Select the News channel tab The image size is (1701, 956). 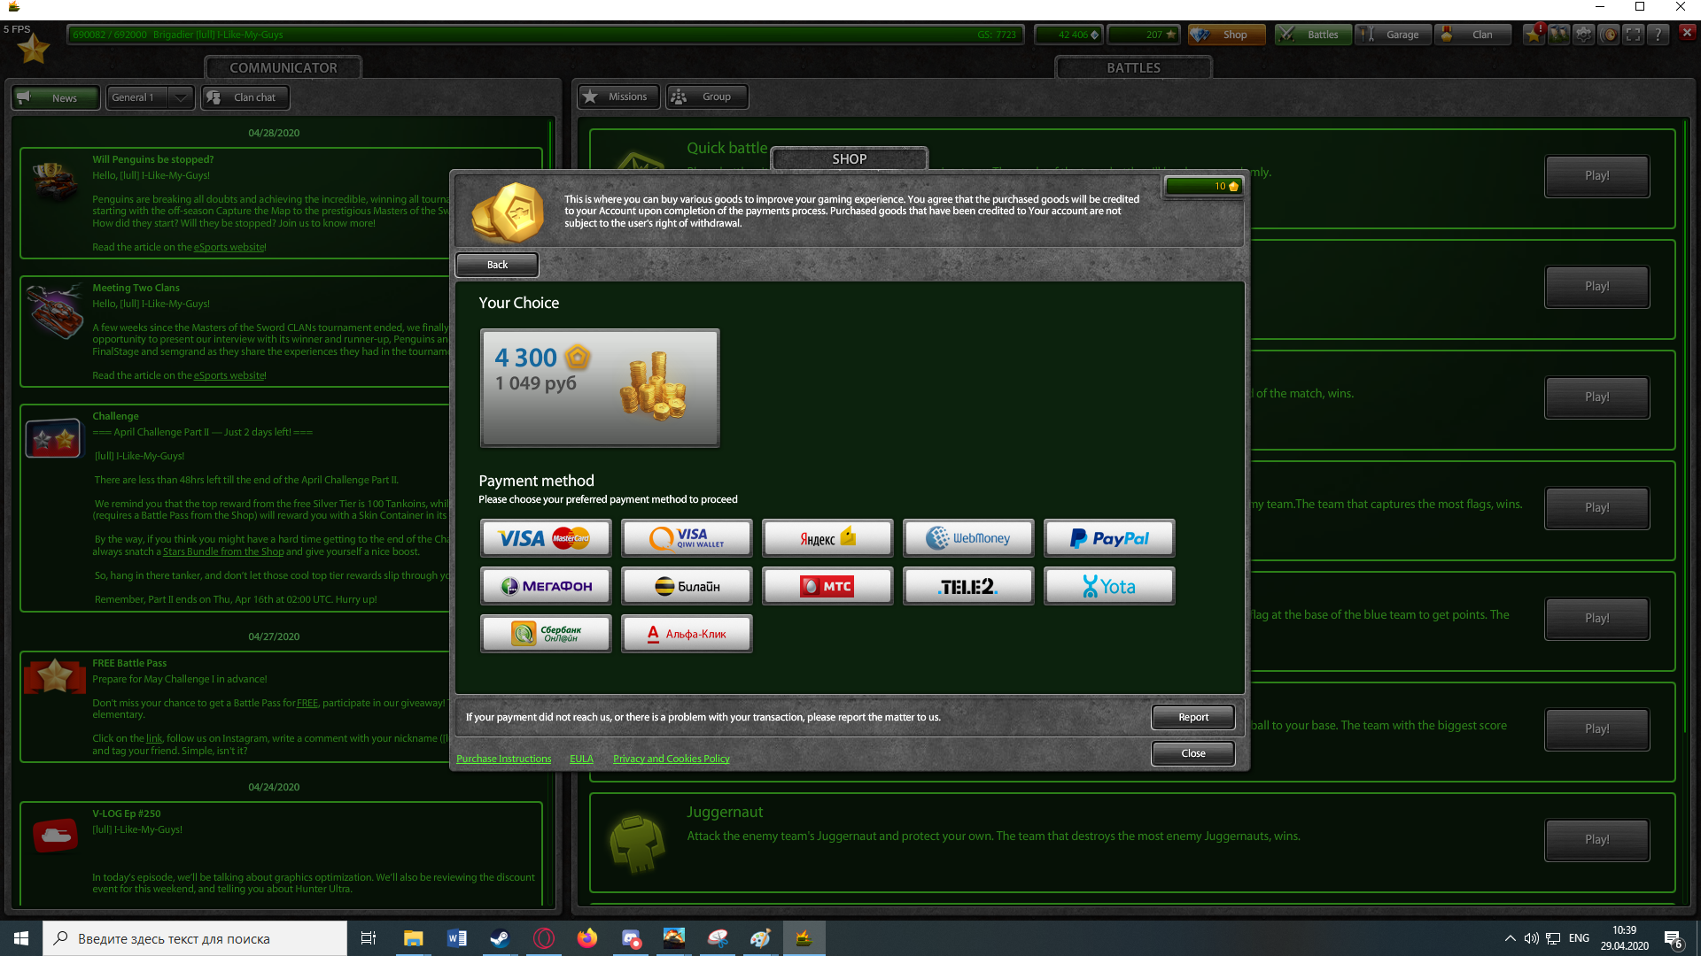(57, 97)
